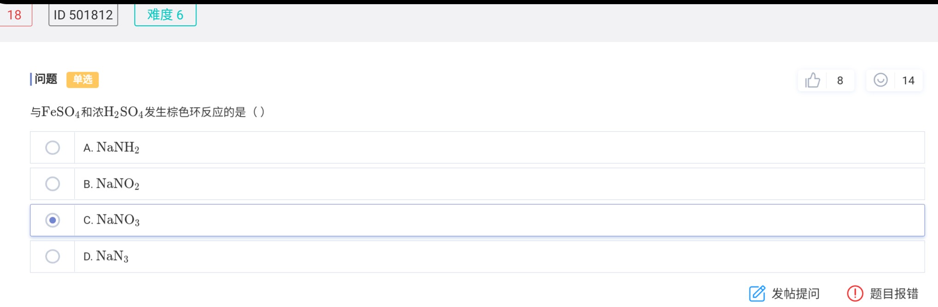Viewport: 938px width, 307px height.
Task: Click the reaction count 14
Action: coord(908,81)
